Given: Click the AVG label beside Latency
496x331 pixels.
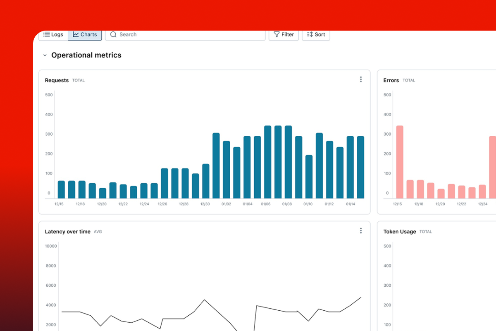Looking at the screenshot, I should [x=98, y=232].
